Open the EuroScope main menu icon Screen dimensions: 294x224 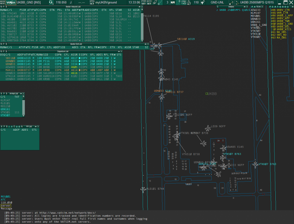coord(3,2)
